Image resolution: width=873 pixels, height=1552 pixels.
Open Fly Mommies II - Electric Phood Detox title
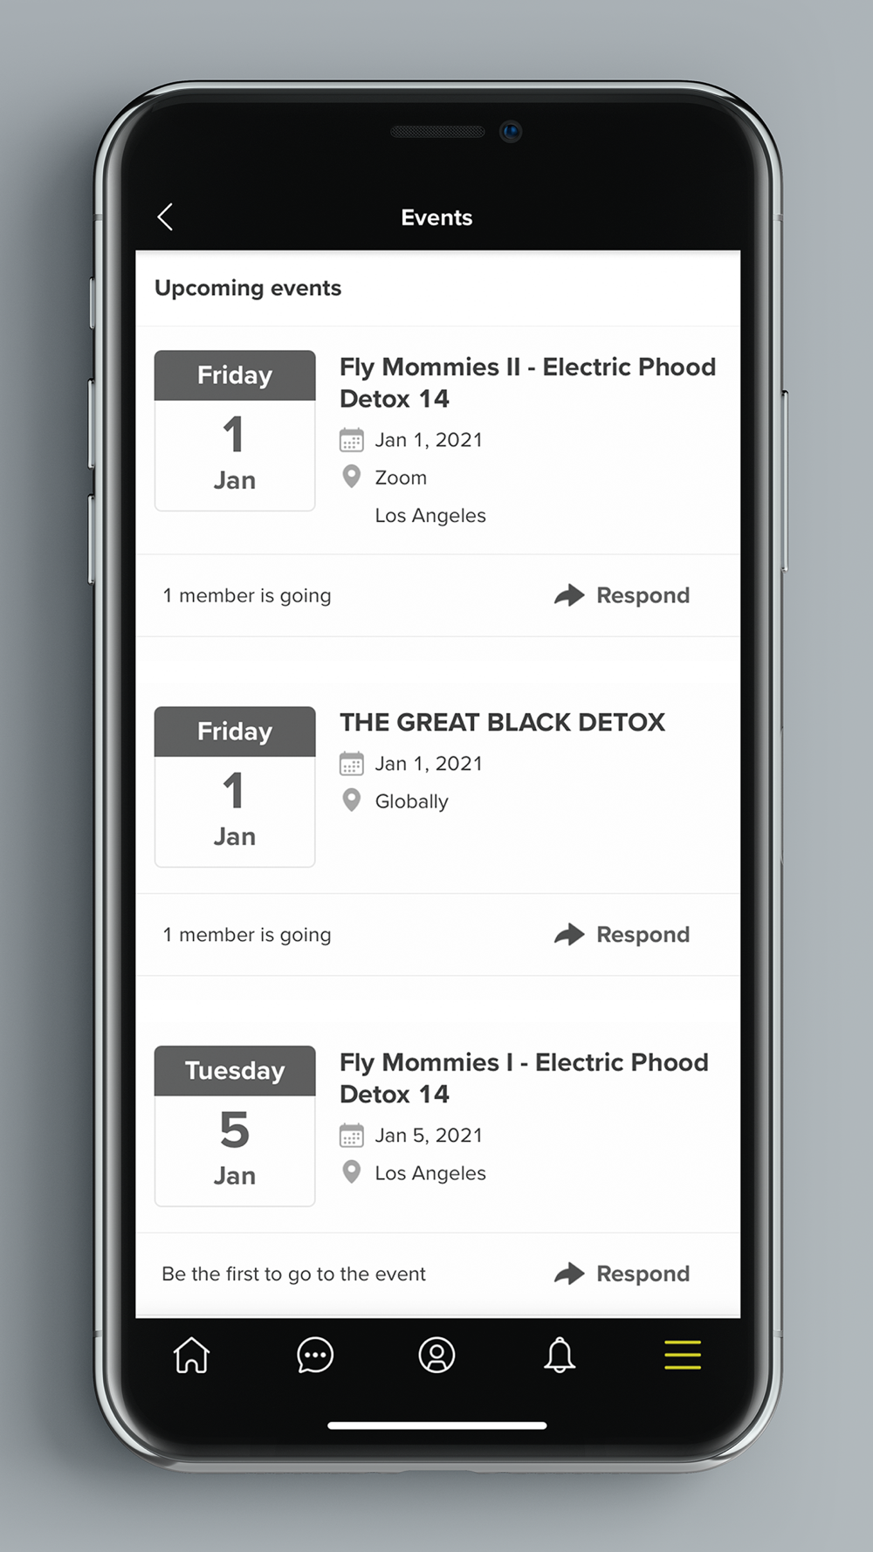coord(526,382)
